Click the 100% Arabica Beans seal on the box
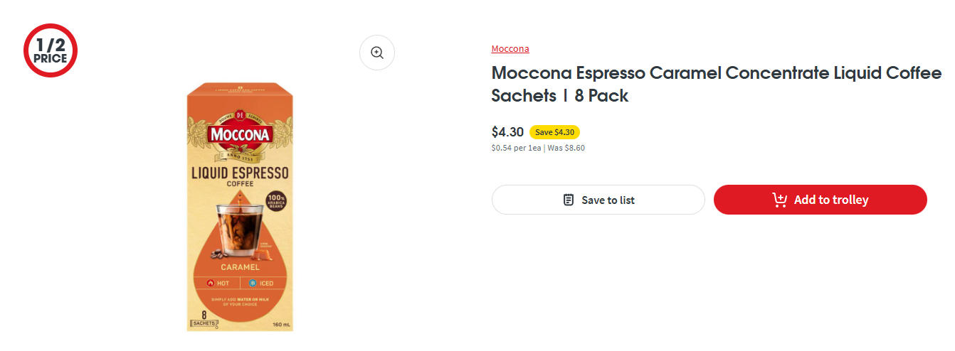 point(275,201)
